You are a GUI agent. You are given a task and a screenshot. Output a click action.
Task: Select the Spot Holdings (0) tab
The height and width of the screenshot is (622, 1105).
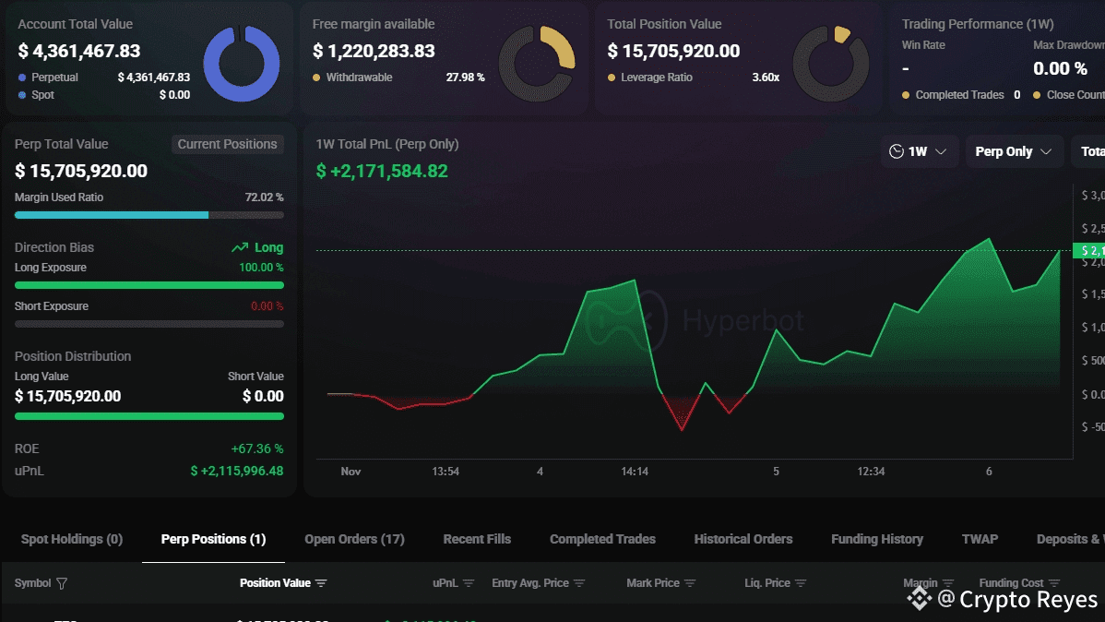(72, 539)
